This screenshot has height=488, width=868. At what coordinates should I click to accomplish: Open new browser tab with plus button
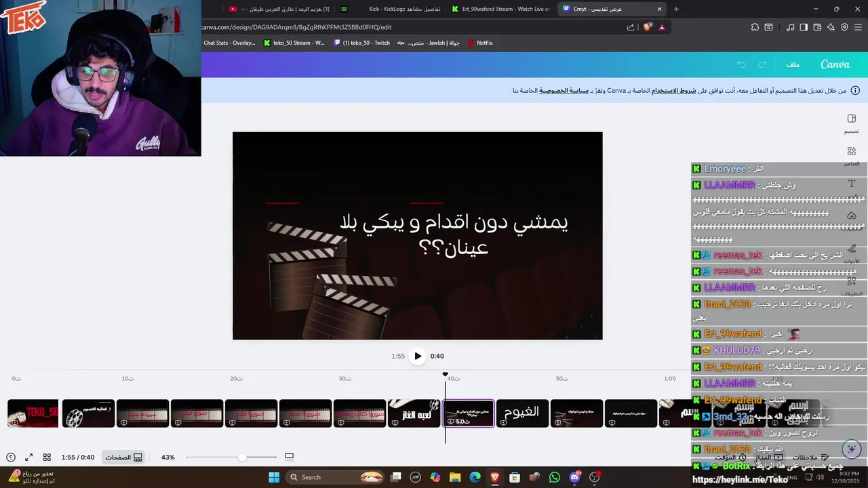click(676, 9)
